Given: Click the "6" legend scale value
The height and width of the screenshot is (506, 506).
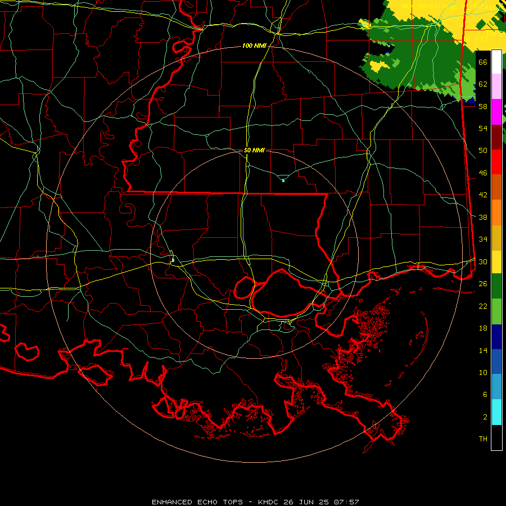Looking at the screenshot, I should pos(485,395).
